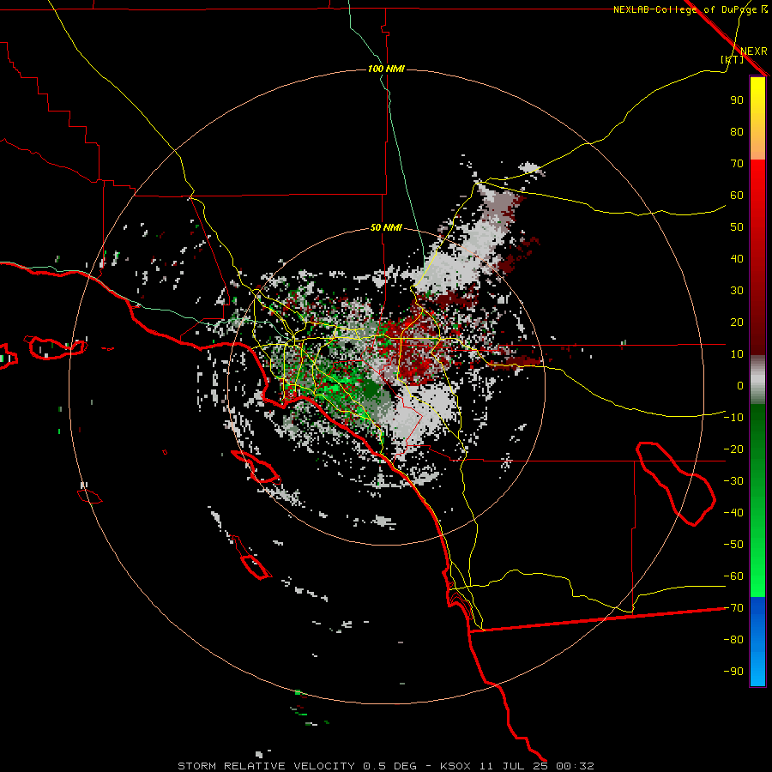Click the "100 NMI" range ring label
772x772 pixels.
pos(386,69)
